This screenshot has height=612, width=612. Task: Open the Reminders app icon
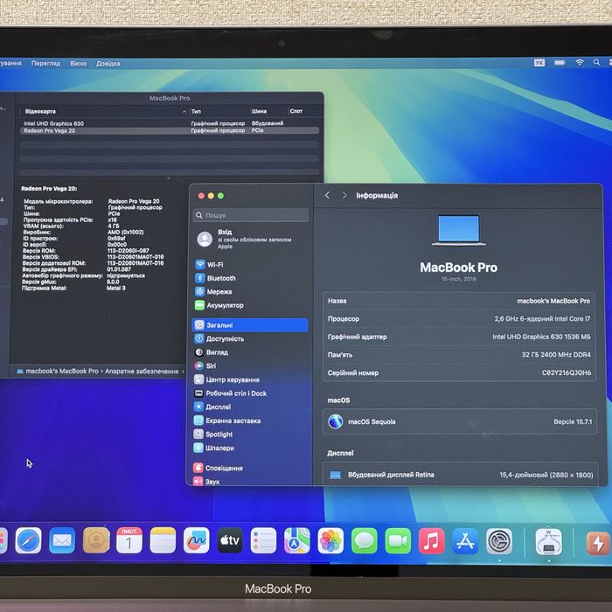point(263,540)
